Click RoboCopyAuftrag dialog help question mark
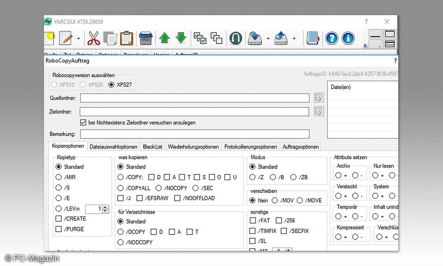Screen dimensions: 443x266 395,61
